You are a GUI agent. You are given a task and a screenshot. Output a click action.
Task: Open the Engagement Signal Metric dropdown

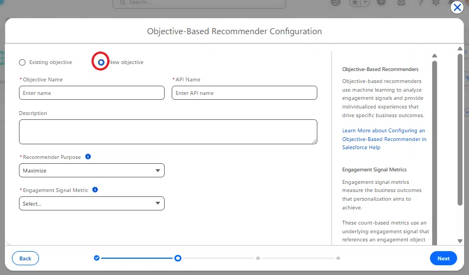[92, 203]
